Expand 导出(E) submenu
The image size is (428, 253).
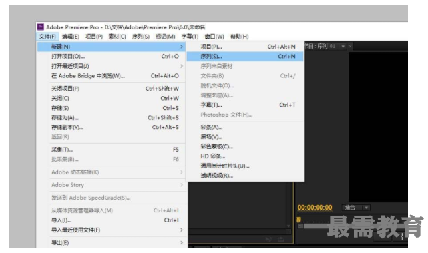(x=111, y=242)
